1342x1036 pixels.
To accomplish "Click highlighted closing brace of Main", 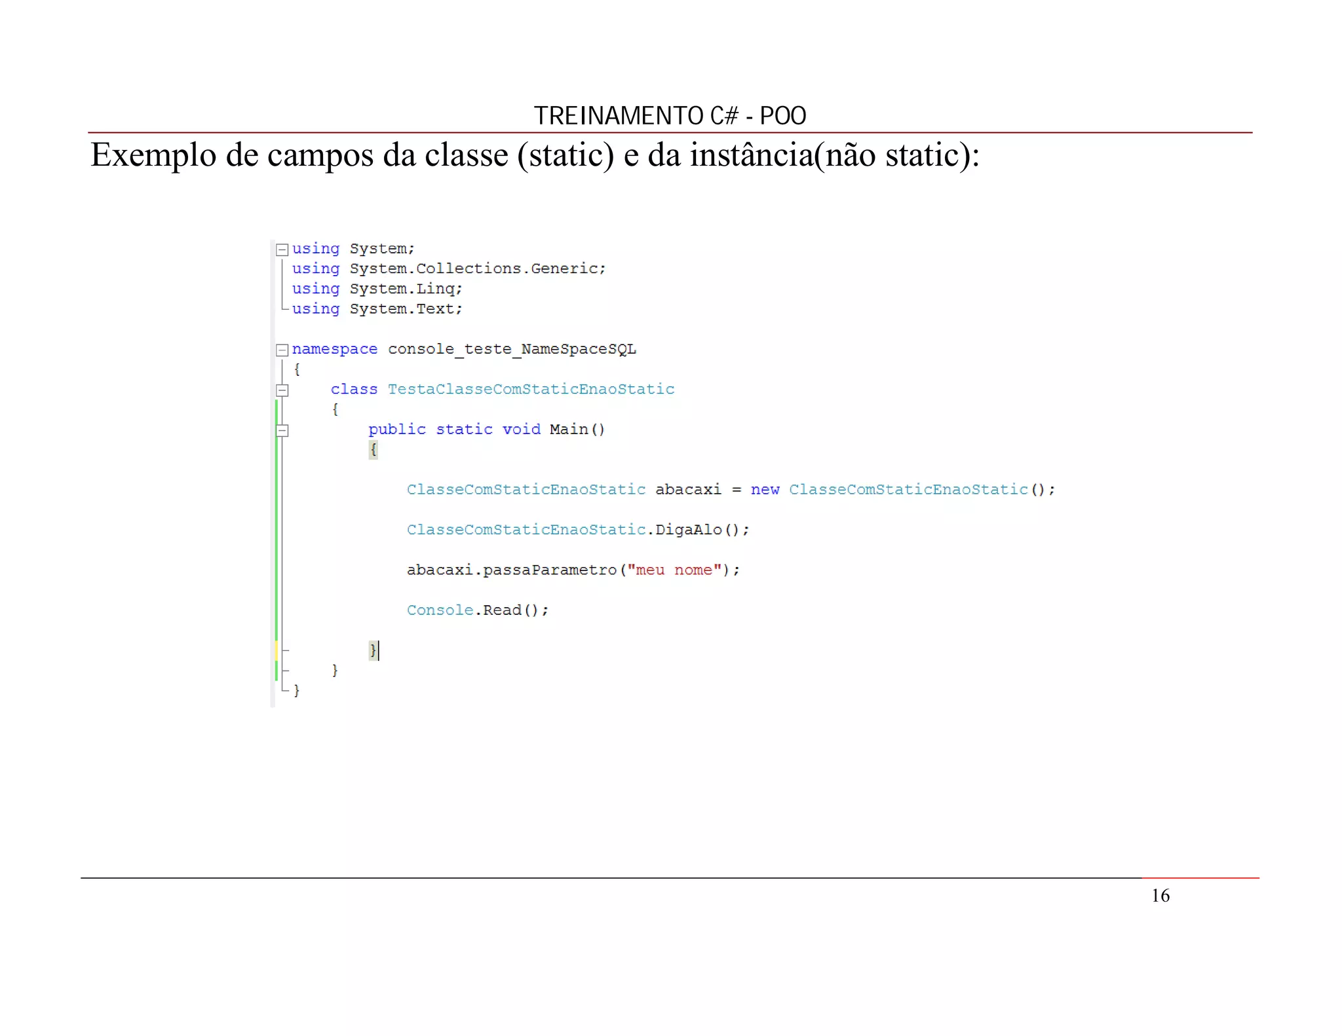I will [x=373, y=650].
